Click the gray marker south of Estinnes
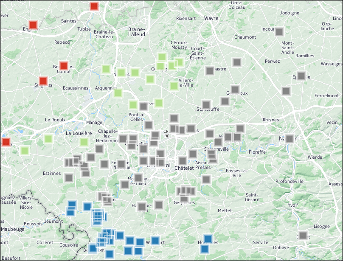Screen dimensions: 343x261 point(69,177)
